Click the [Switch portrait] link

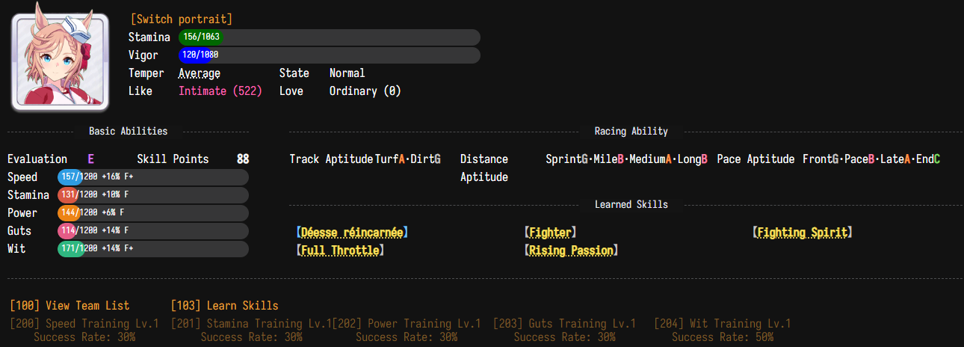(x=181, y=19)
